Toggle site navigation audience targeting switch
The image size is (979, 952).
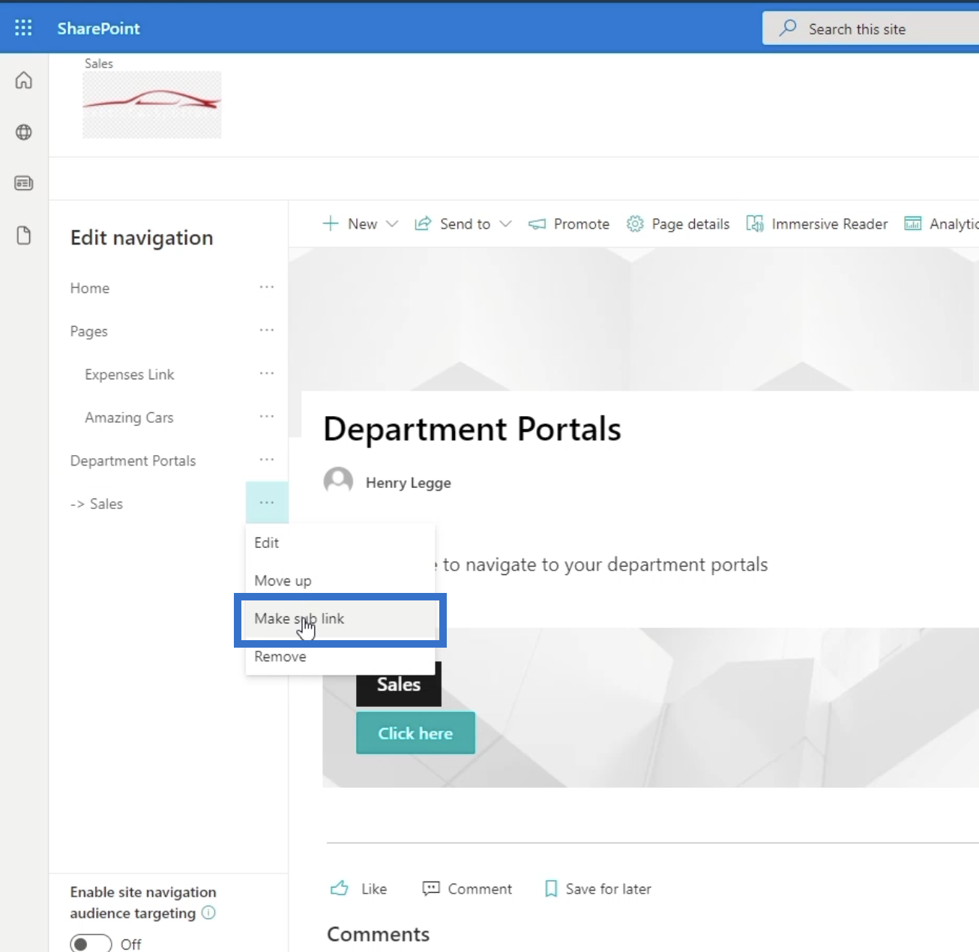[91, 944]
